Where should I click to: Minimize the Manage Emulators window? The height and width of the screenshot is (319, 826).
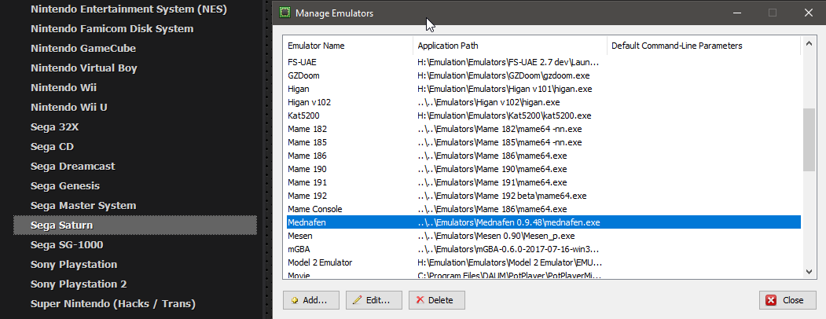point(736,13)
